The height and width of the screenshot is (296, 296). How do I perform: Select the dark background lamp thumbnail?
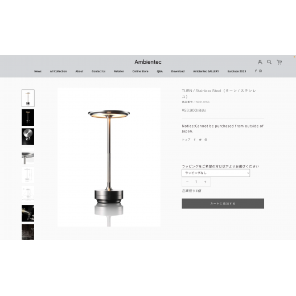coord(28,117)
